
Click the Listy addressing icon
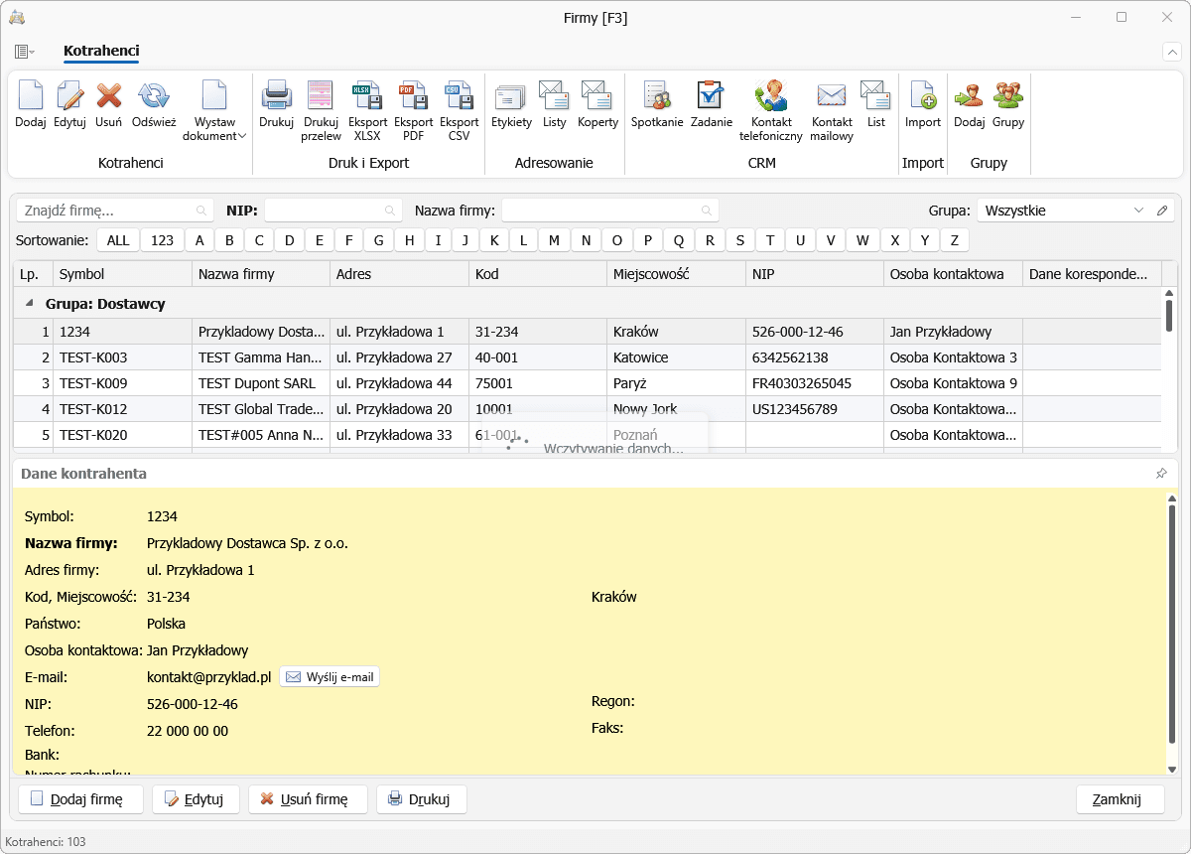554,104
